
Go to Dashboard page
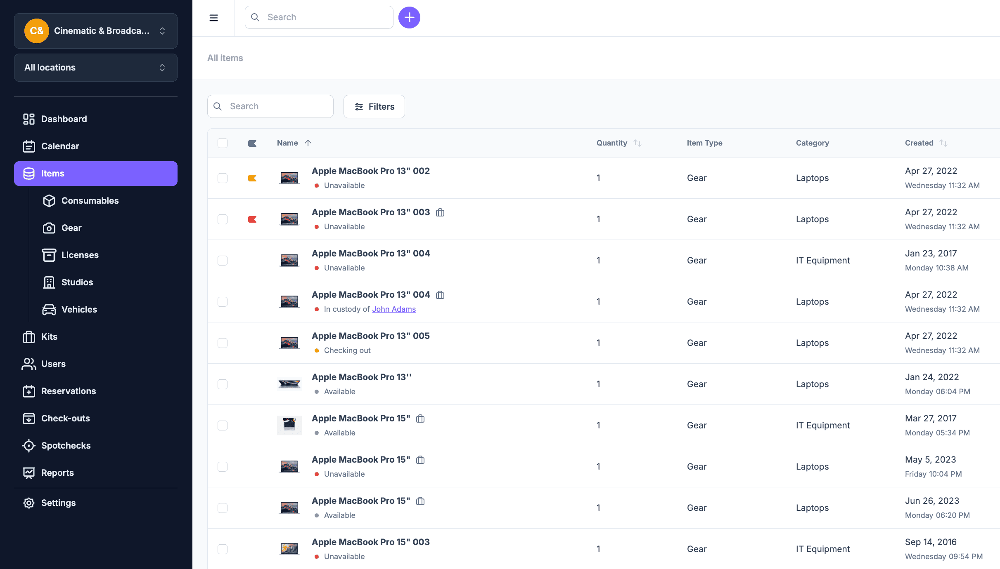click(96, 119)
